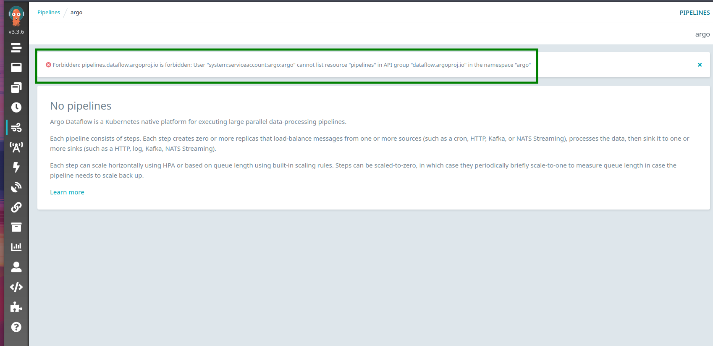Open Workflow Event Bindings link icon
Screen dimensions: 713x346
click(x=16, y=207)
